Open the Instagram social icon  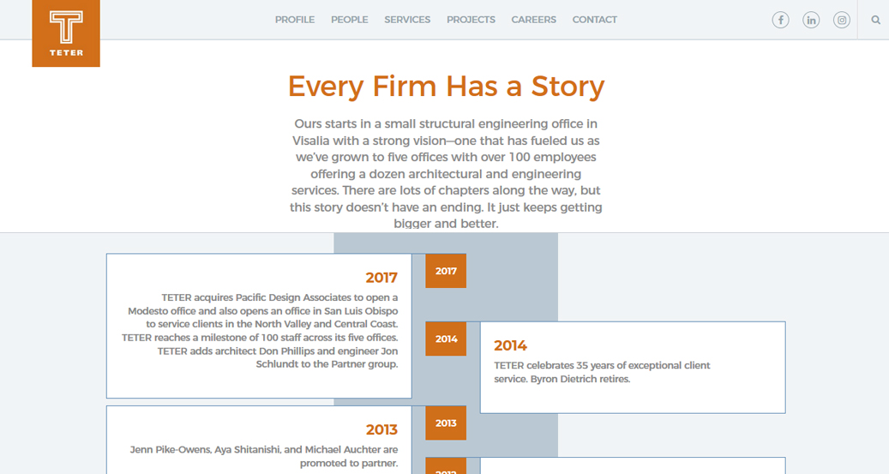(842, 20)
